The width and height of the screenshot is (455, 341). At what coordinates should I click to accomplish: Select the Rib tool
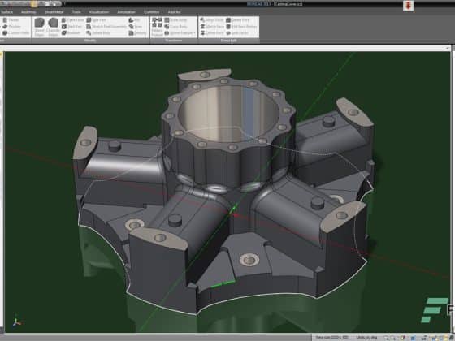[134, 20]
